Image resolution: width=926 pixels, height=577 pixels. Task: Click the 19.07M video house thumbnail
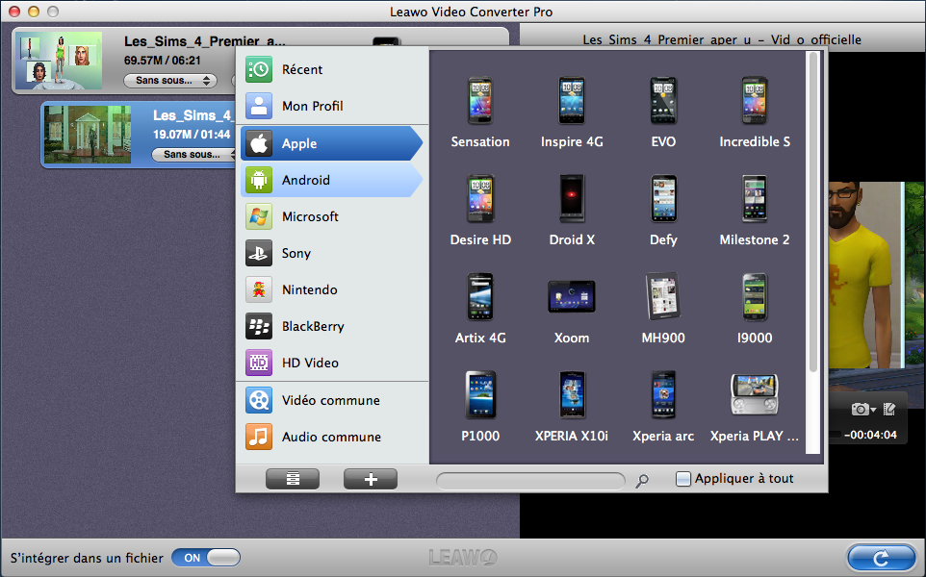(x=88, y=135)
